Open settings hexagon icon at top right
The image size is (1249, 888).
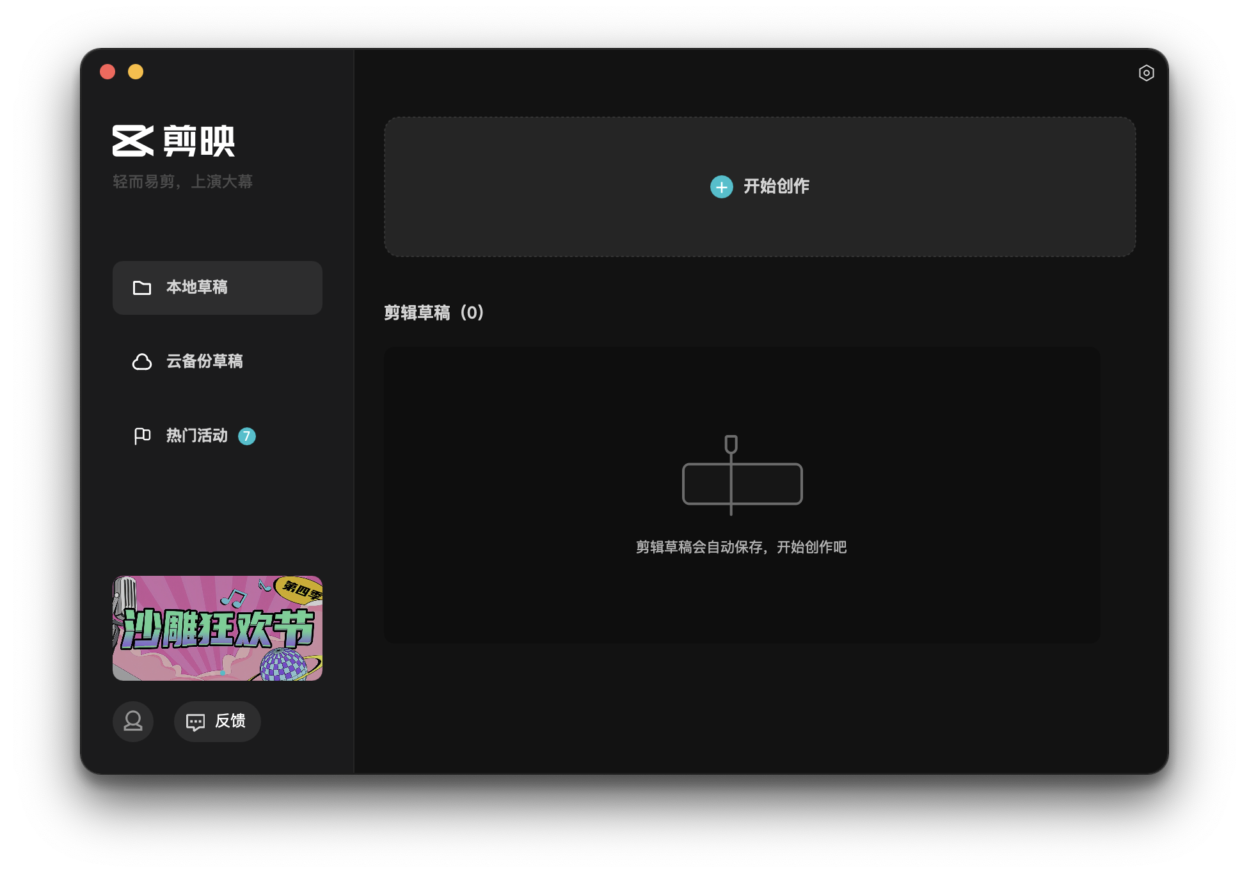coord(1146,73)
